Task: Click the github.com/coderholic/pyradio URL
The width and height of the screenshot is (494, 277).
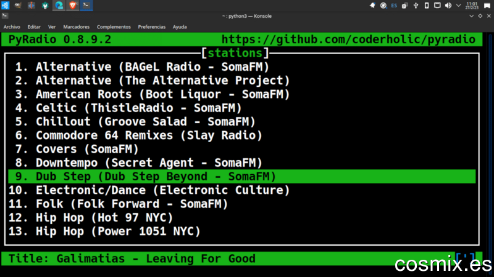Action: tap(348, 39)
